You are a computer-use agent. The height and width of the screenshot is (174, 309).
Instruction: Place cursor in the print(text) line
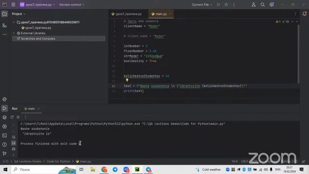pos(134,91)
